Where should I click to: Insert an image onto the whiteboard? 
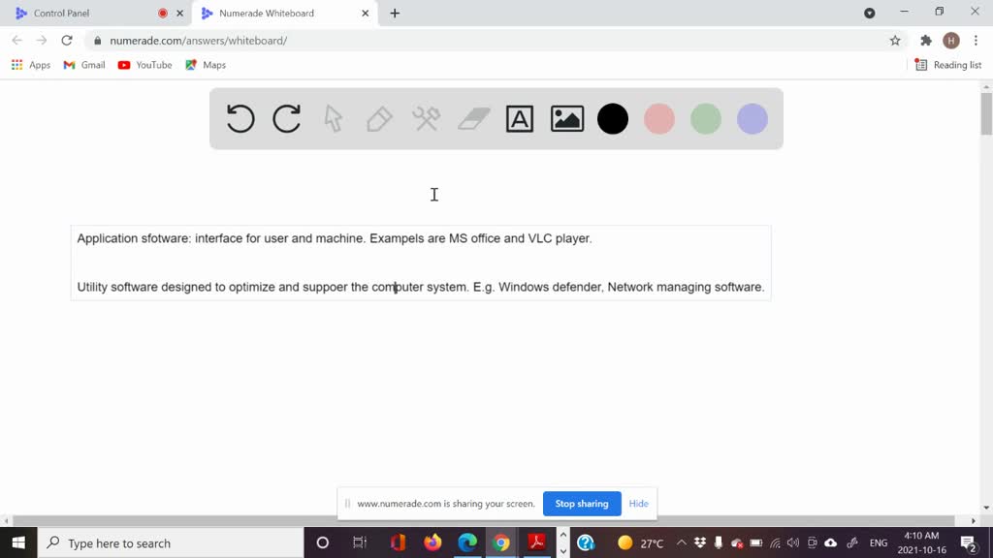[566, 118]
